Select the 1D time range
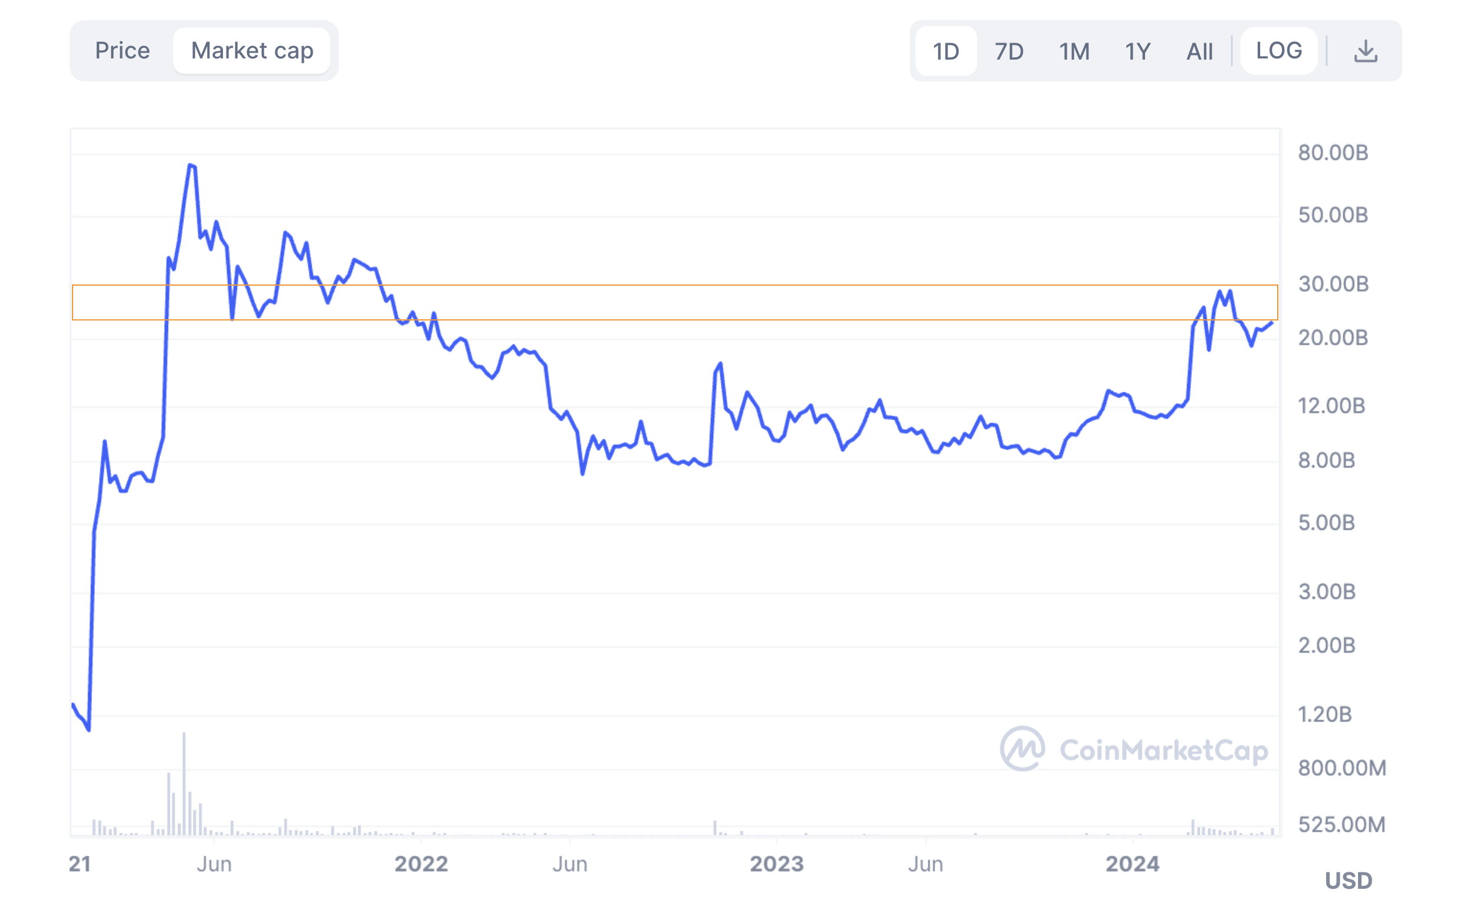Image resolution: width=1476 pixels, height=903 pixels. (946, 51)
